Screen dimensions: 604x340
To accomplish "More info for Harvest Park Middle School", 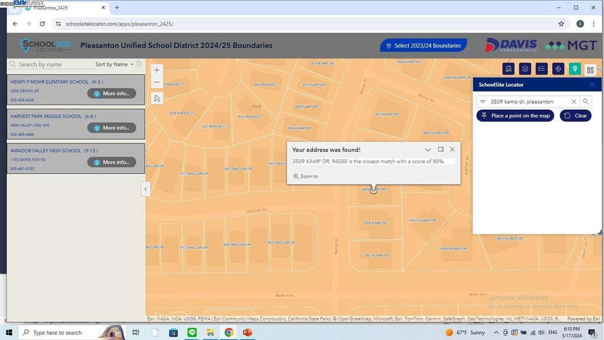I will (x=111, y=127).
